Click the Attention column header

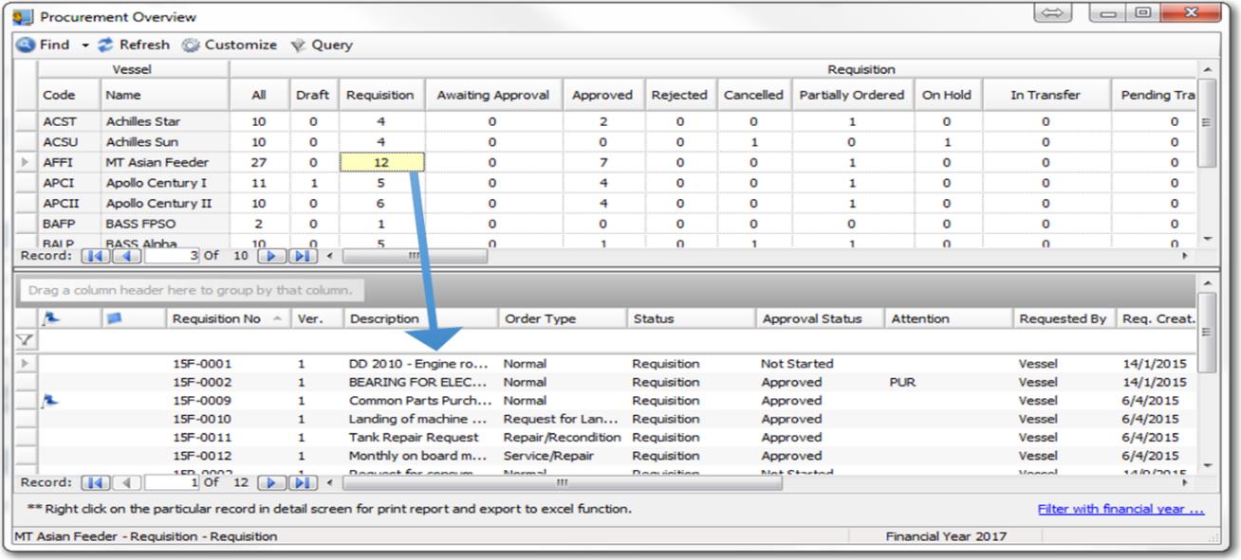click(949, 318)
